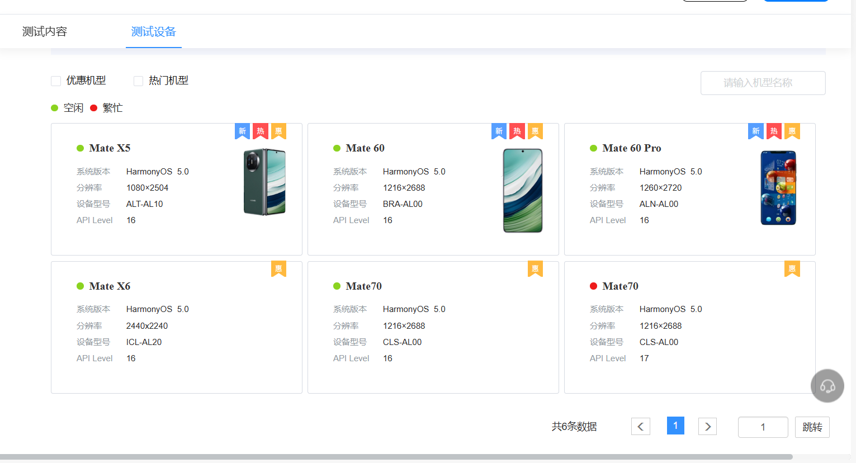Click the green idle dot beside Mate X5
Viewport: 856px width, 463px height.
(x=80, y=148)
